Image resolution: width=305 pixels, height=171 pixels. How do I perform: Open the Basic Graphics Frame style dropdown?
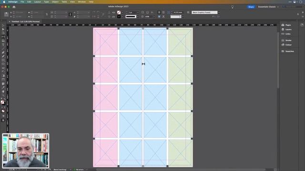click(219, 12)
